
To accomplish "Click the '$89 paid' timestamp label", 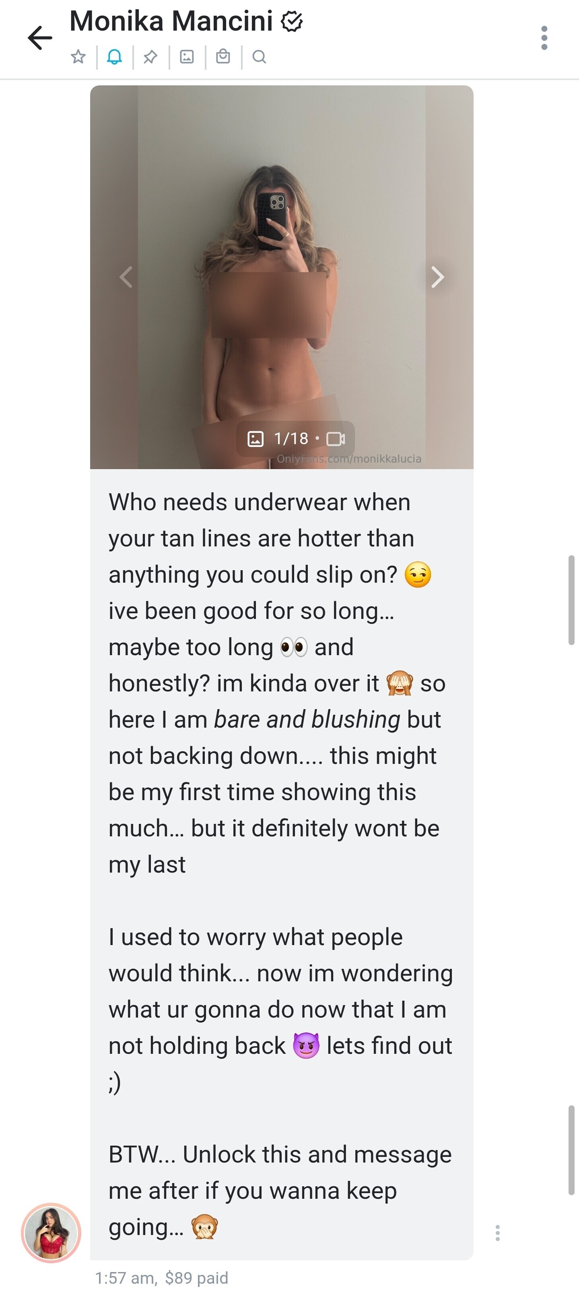I will coord(197,1277).
